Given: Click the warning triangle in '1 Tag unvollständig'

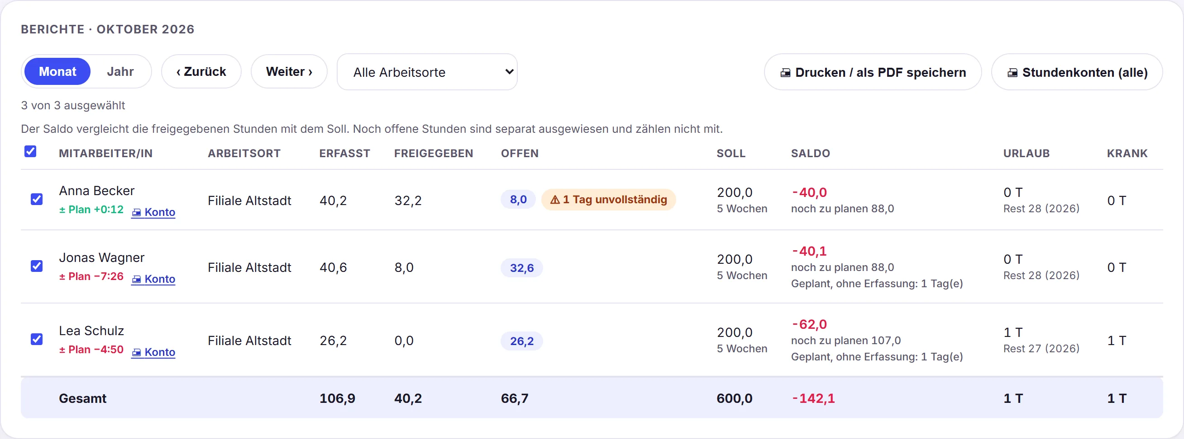Looking at the screenshot, I should (x=555, y=200).
